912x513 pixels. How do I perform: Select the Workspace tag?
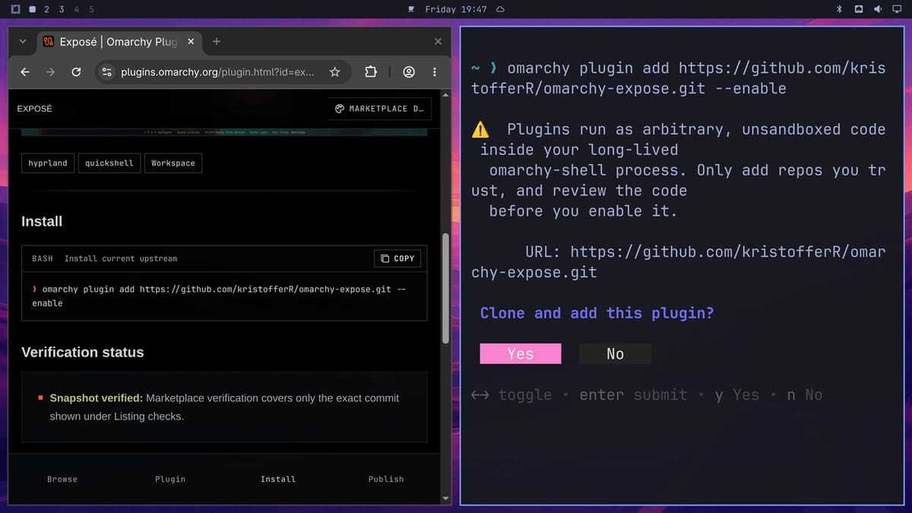173,163
